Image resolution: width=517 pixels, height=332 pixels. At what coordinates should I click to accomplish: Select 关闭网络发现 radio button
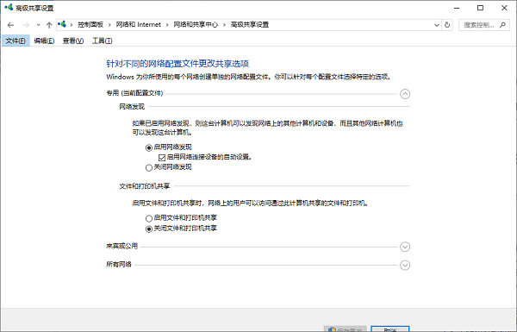(149, 167)
